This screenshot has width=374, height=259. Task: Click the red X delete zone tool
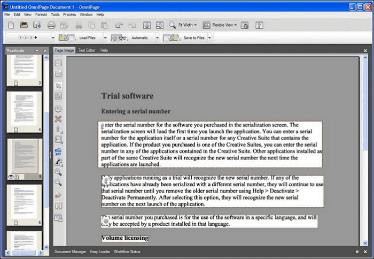pos(58,118)
